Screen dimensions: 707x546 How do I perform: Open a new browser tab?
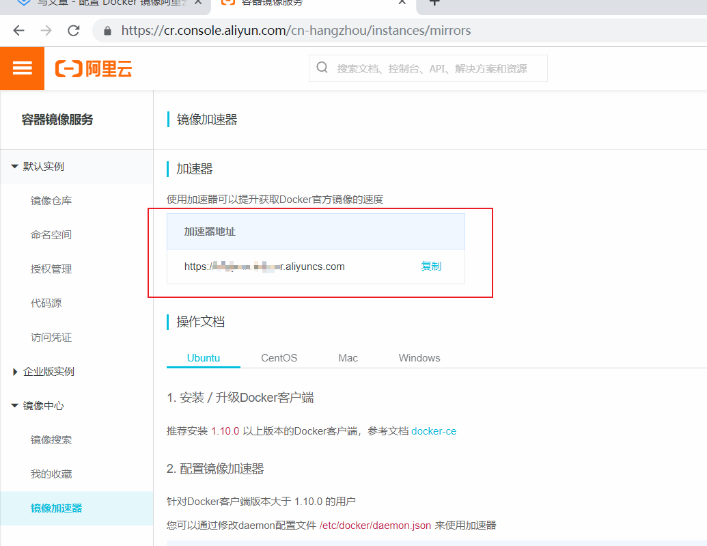pos(434,2)
